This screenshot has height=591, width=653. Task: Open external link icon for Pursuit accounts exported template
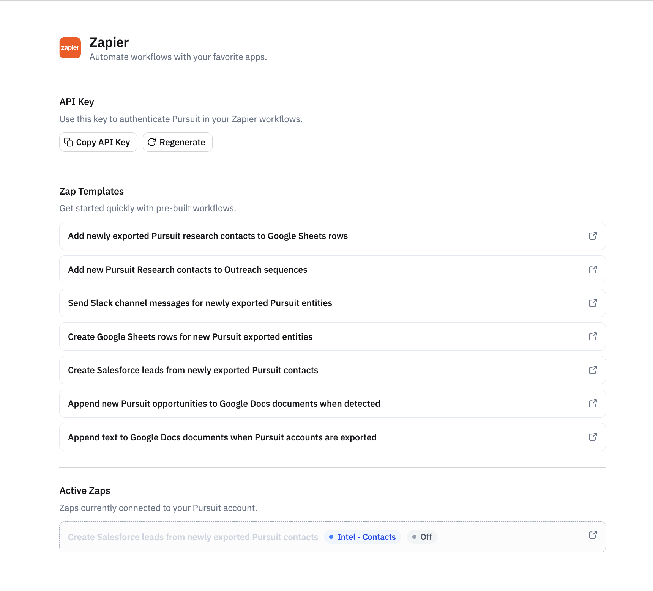(593, 437)
